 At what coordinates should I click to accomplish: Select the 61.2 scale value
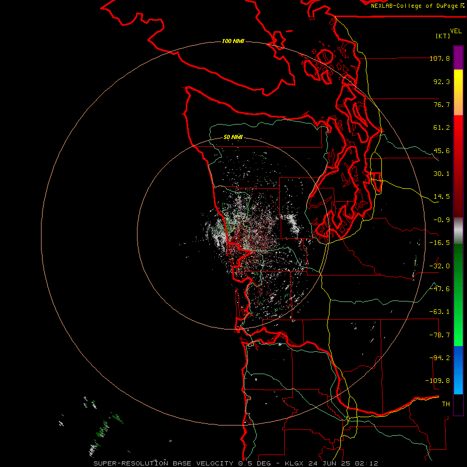(442, 128)
